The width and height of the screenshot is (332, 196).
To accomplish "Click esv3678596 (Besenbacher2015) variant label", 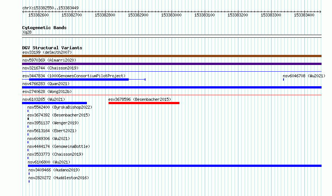I will point(140,99).
